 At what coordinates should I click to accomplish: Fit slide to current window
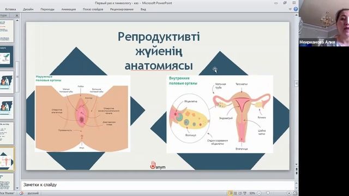click(x=295, y=193)
